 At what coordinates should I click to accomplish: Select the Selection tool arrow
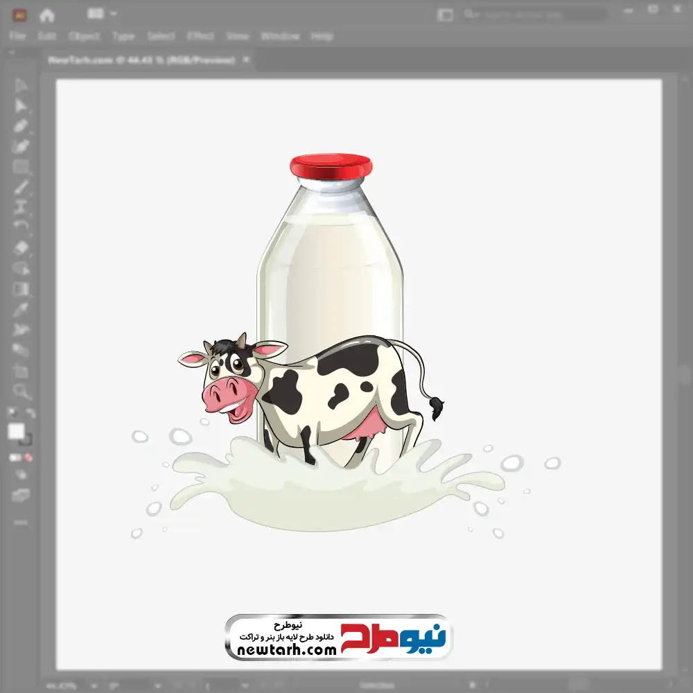(21, 86)
